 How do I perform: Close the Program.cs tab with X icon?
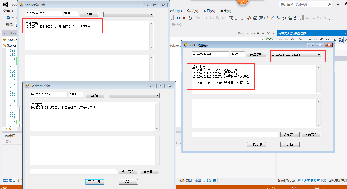click(x=268, y=33)
